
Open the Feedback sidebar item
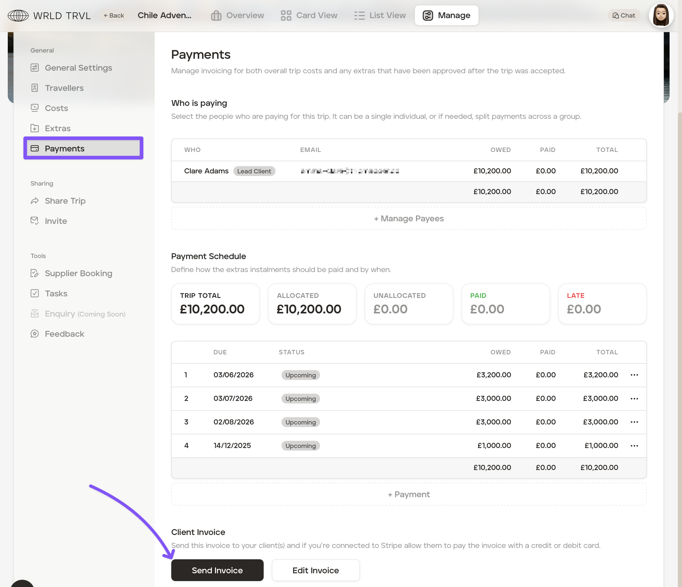click(x=64, y=334)
